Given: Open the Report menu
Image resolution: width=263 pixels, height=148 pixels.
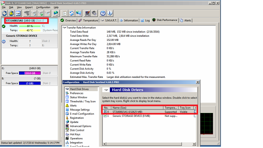Looking at the screenshot, I should [x=29, y=7].
